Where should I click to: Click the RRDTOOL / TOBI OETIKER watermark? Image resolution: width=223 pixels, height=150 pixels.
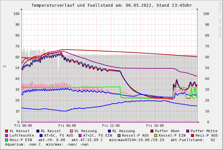click(220, 19)
